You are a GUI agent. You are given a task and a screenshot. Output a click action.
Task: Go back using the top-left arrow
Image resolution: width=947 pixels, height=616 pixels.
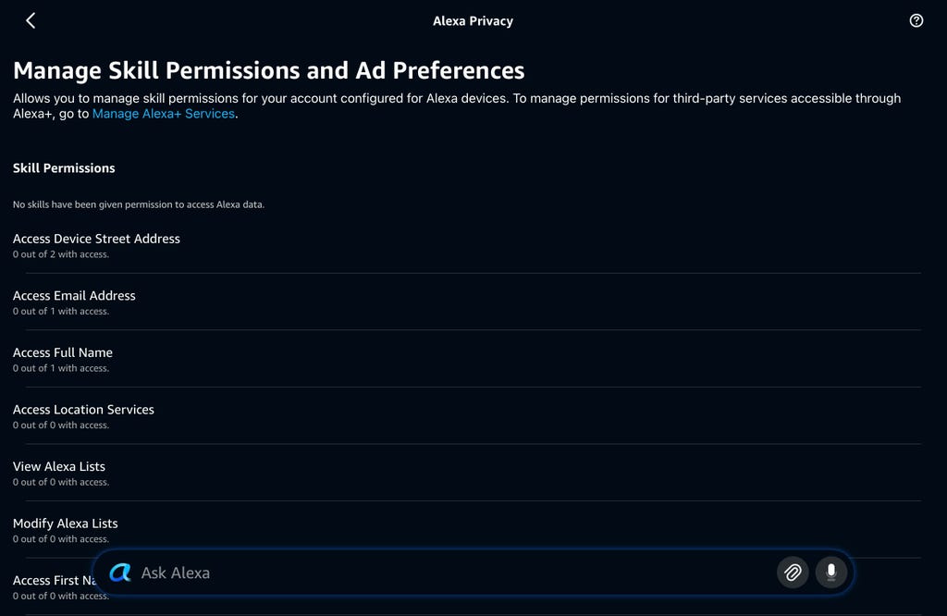31,20
